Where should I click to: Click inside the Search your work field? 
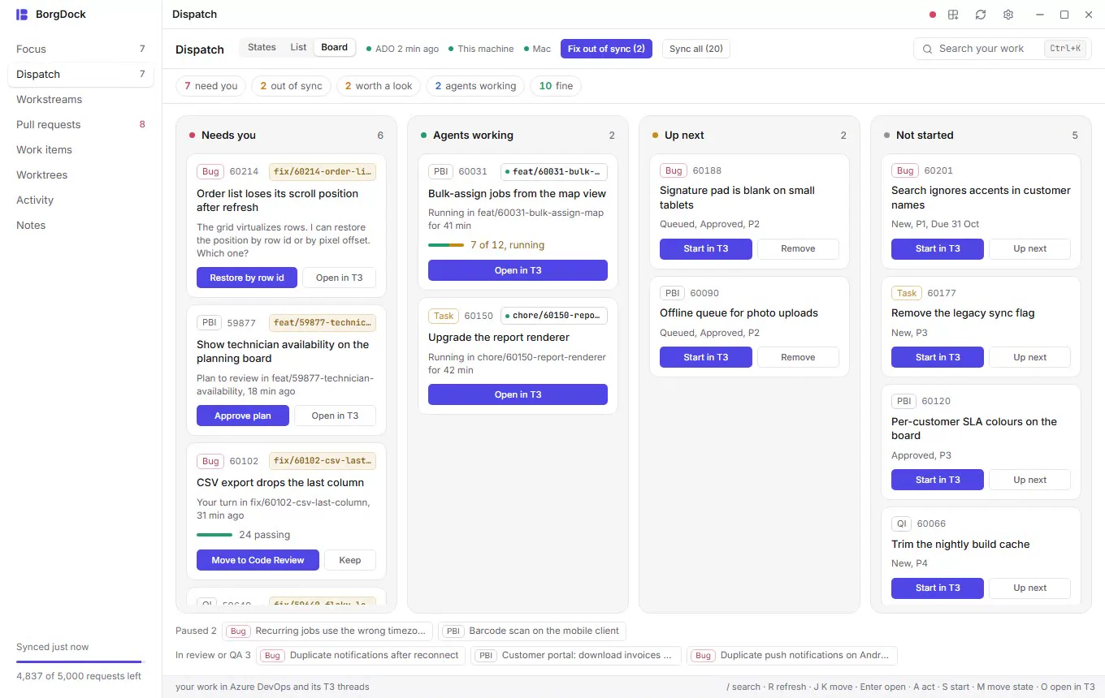point(1002,49)
